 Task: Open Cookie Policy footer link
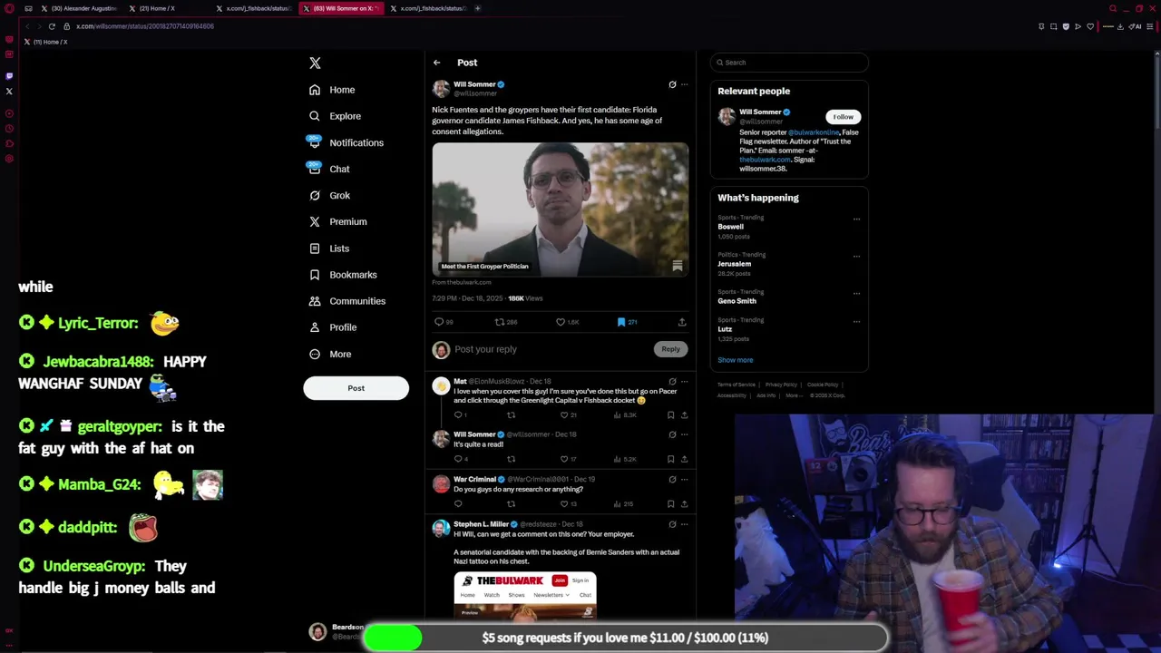(823, 385)
